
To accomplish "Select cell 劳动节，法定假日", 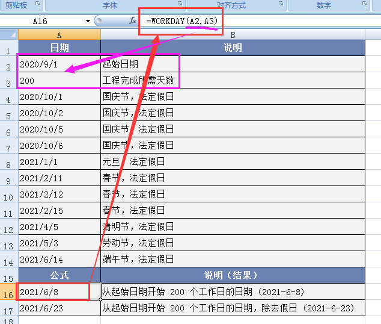I will [x=233, y=243].
